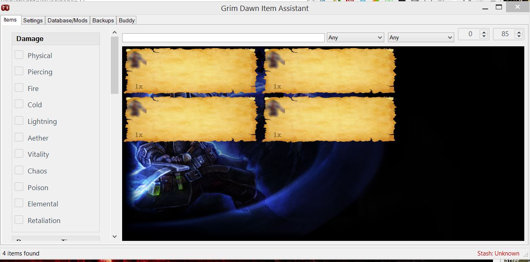The width and height of the screenshot is (530, 262).
Task: Select the top-right item card icon
Action: [275, 59]
